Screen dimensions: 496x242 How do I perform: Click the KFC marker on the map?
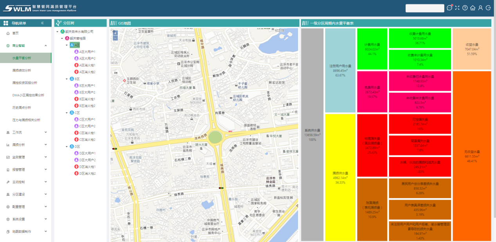230,131
